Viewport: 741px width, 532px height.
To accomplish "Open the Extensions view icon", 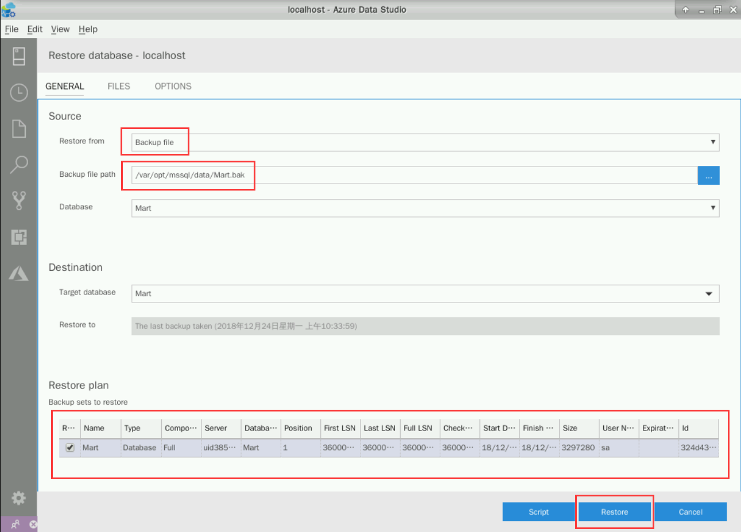I will [x=18, y=237].
